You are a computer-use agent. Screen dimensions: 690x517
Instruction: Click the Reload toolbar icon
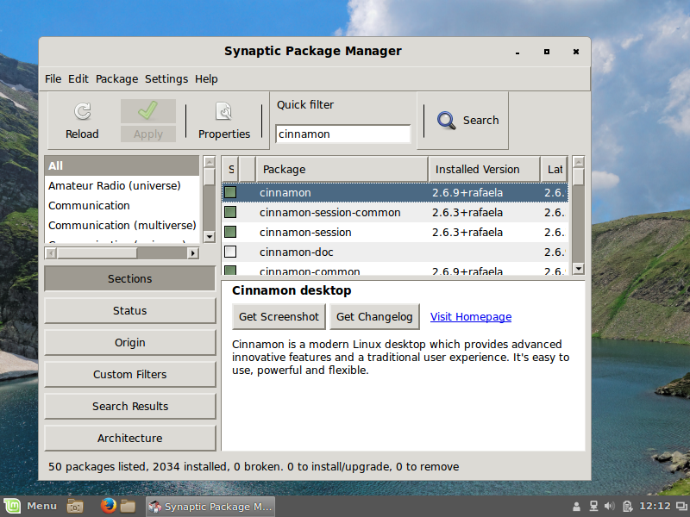(82, 111)
